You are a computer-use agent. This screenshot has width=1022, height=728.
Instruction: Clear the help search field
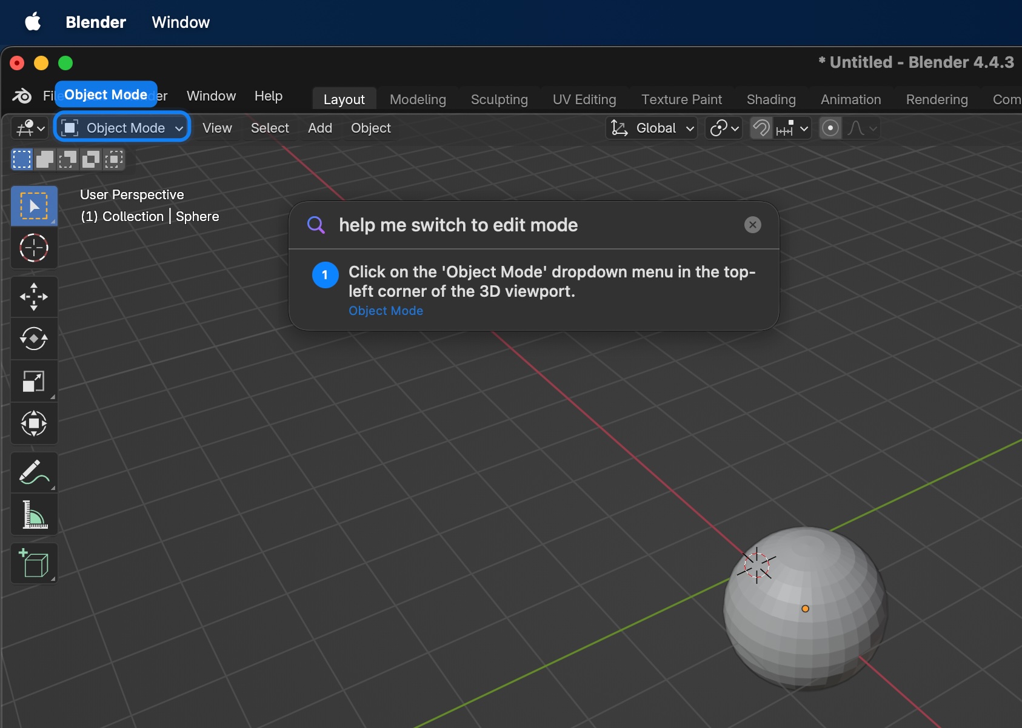752,225
